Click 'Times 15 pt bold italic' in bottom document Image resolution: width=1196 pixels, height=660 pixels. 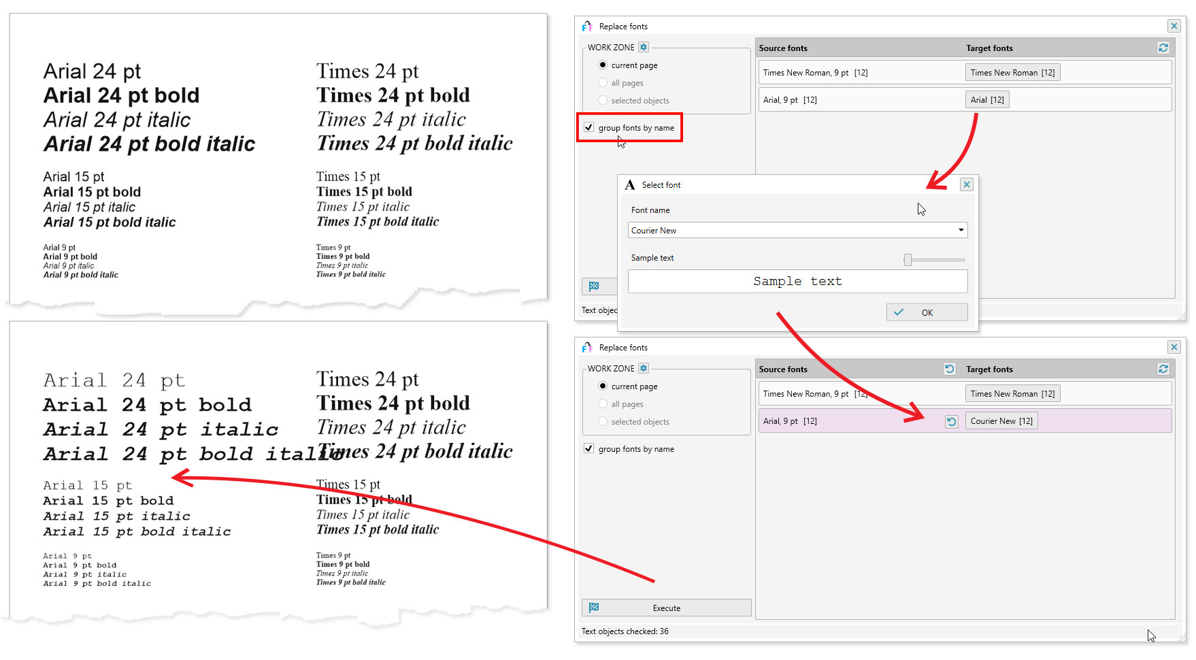point(378,530)
